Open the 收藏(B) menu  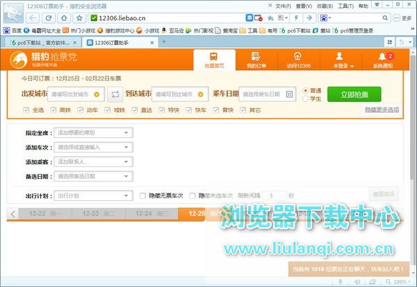(x=325, y=6)
